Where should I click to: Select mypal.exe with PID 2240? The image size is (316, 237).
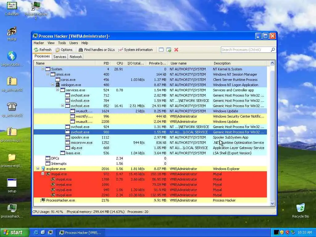coord(150,195)
